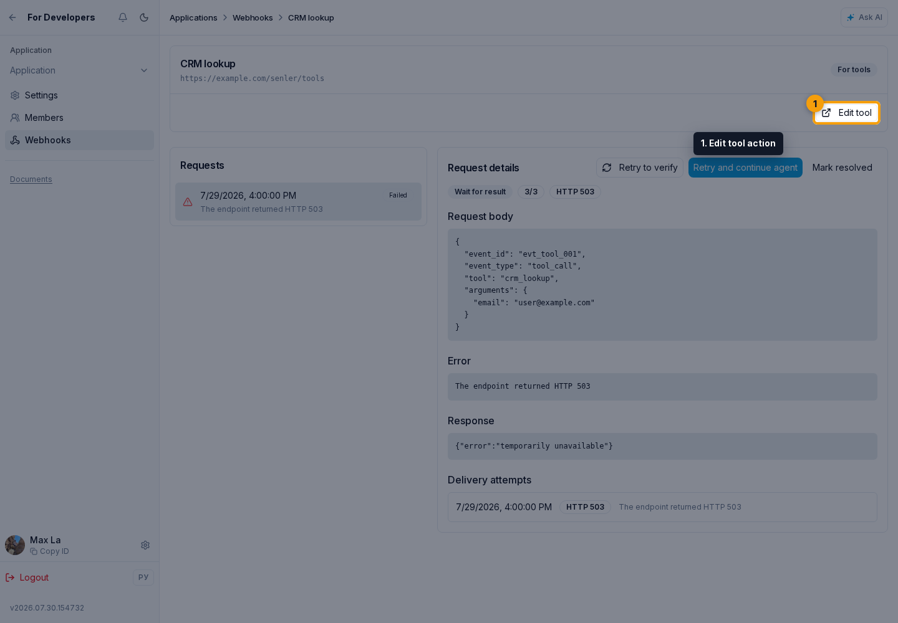The width and height of the screenshot is (898, 623).
Task: Open the Documents link
Action: point(31,179)
